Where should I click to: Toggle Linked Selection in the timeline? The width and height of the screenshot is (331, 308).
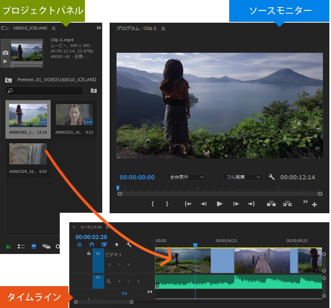click(104, 245)
